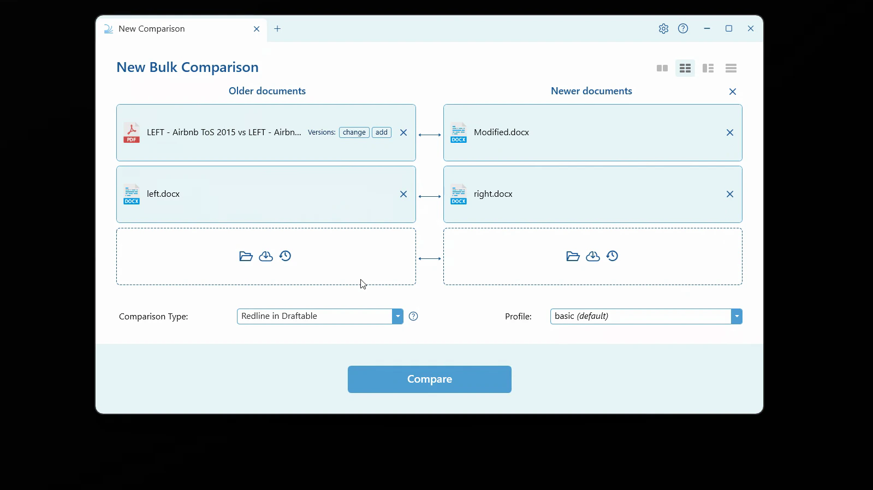The height and width of the screenshot is (490, 873).
Task: Select the right.docx file name
Action: tap(493, 194)
